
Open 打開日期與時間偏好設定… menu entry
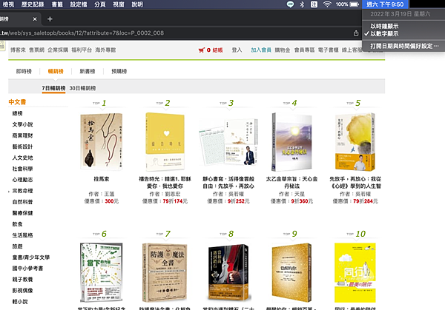[404, 46]
